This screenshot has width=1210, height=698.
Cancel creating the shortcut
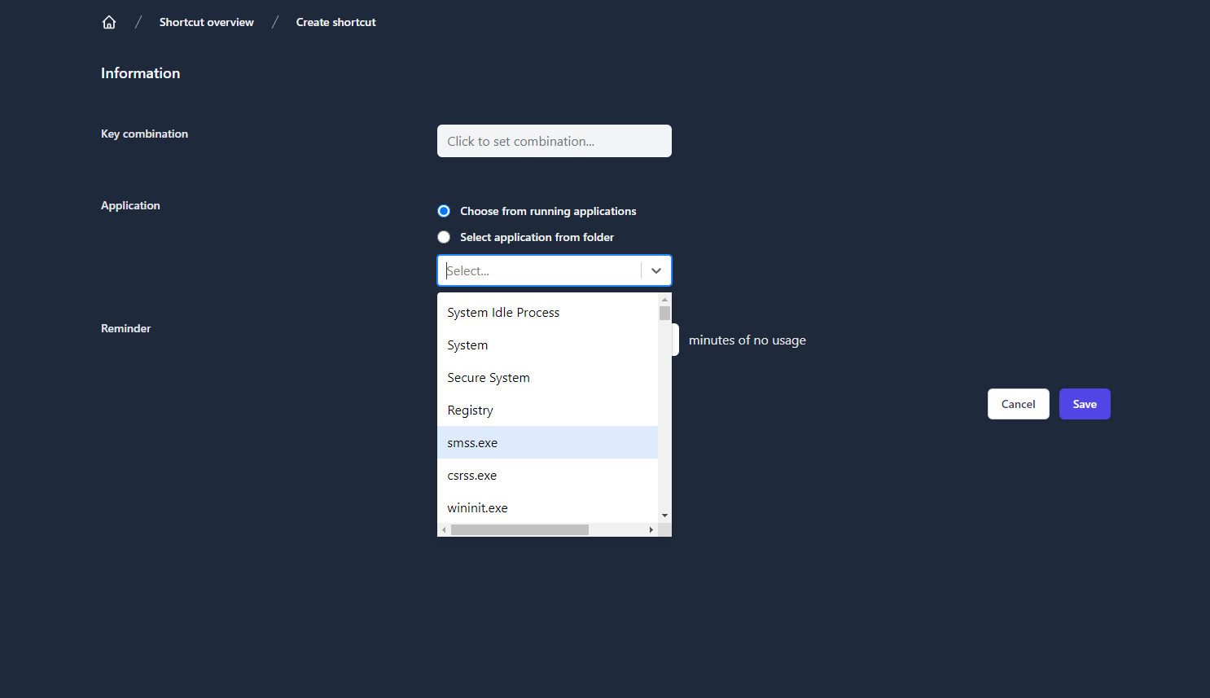click(1018, 404)
